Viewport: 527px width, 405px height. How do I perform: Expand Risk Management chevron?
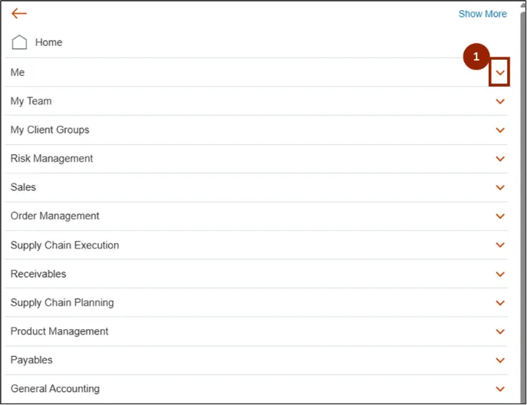pos(500,159)
